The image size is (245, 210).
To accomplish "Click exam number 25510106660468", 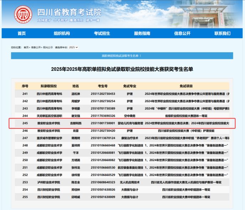I will click(103, 145).
